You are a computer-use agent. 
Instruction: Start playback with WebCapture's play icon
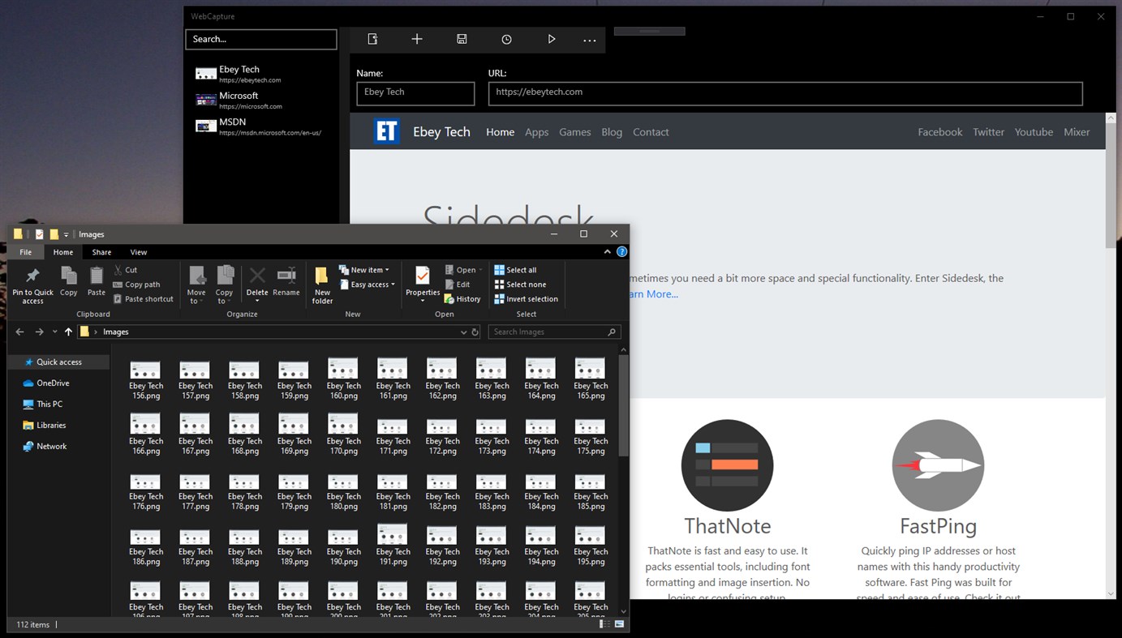click(x=551, y=38)
